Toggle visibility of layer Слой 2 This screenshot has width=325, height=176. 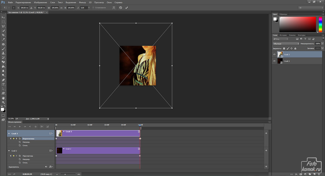275,61
